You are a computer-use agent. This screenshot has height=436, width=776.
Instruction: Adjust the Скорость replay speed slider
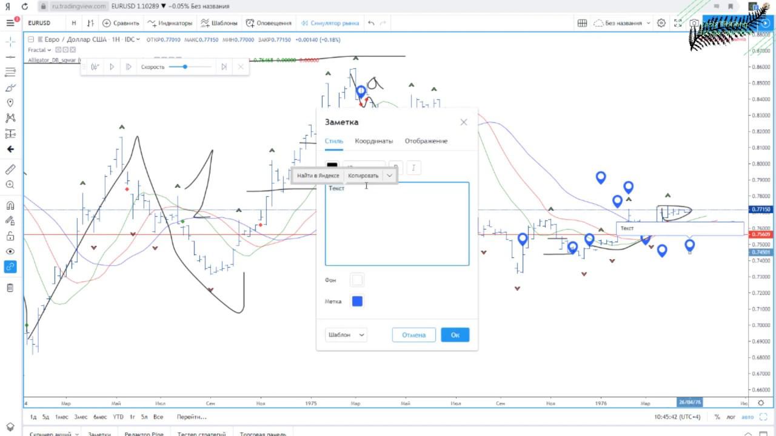coord(190,67)
